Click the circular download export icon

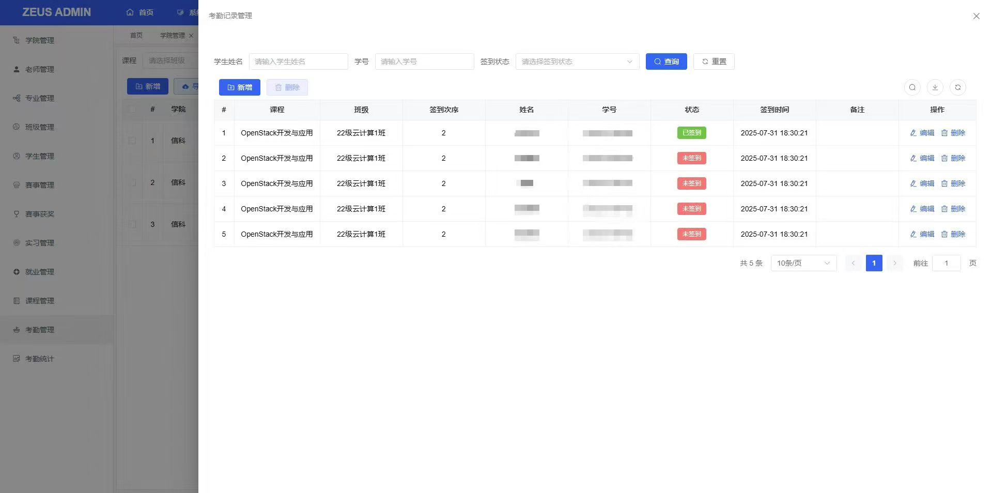click(x=935, y=87)
